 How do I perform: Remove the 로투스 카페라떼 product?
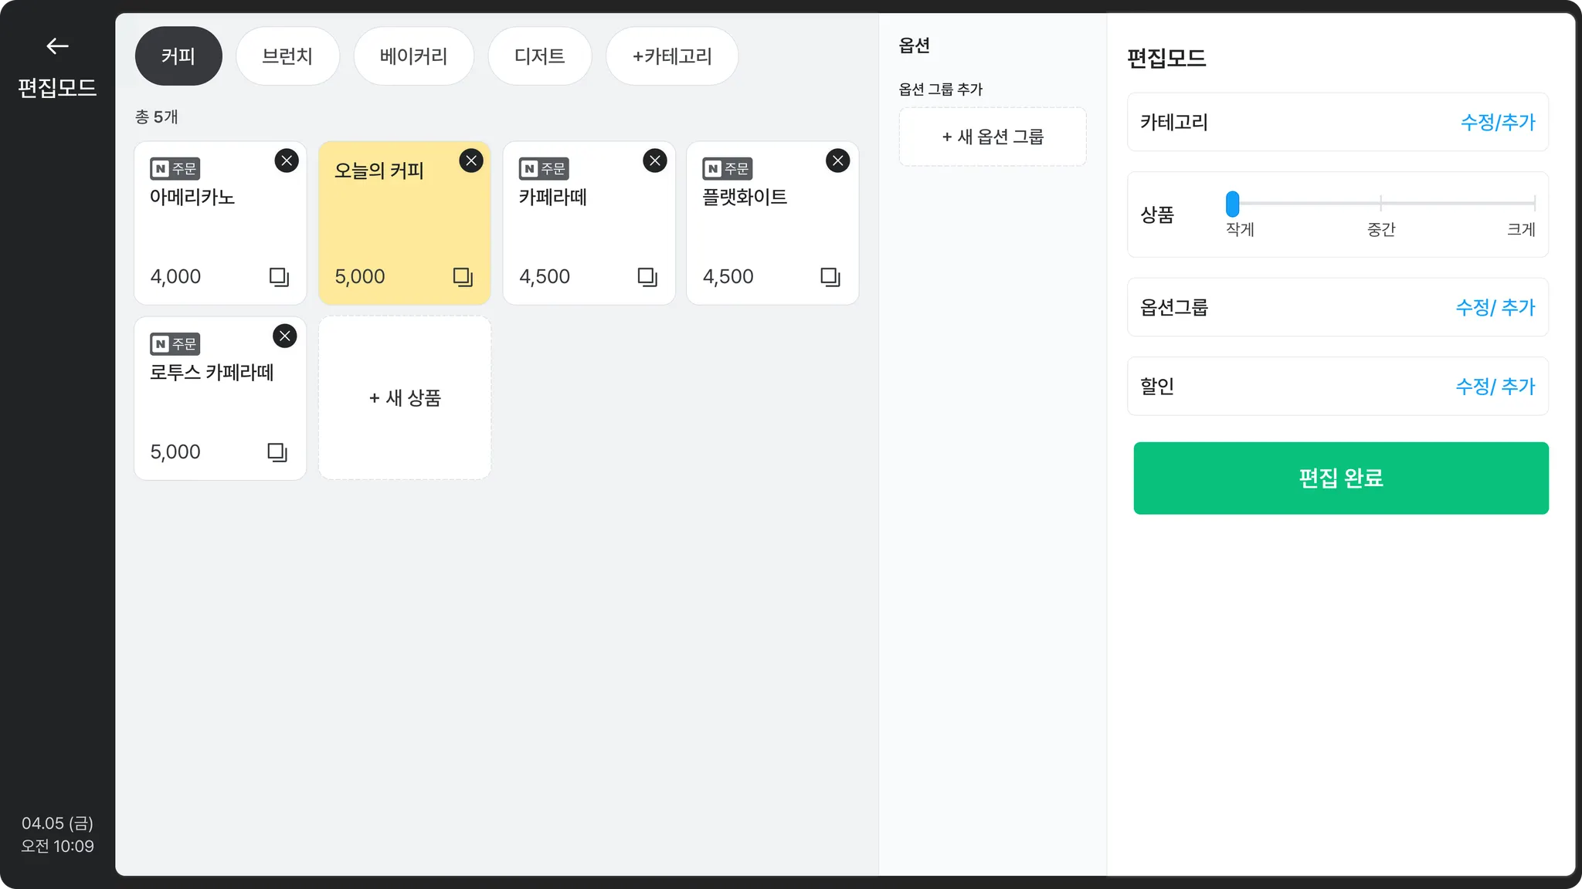pos(285,336)
